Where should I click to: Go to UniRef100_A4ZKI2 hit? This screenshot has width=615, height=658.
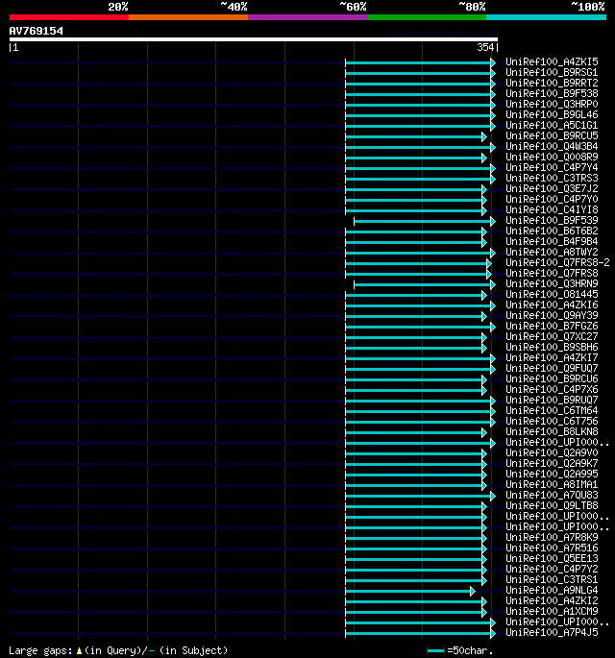pyautogui.click(x=552, y=600)
